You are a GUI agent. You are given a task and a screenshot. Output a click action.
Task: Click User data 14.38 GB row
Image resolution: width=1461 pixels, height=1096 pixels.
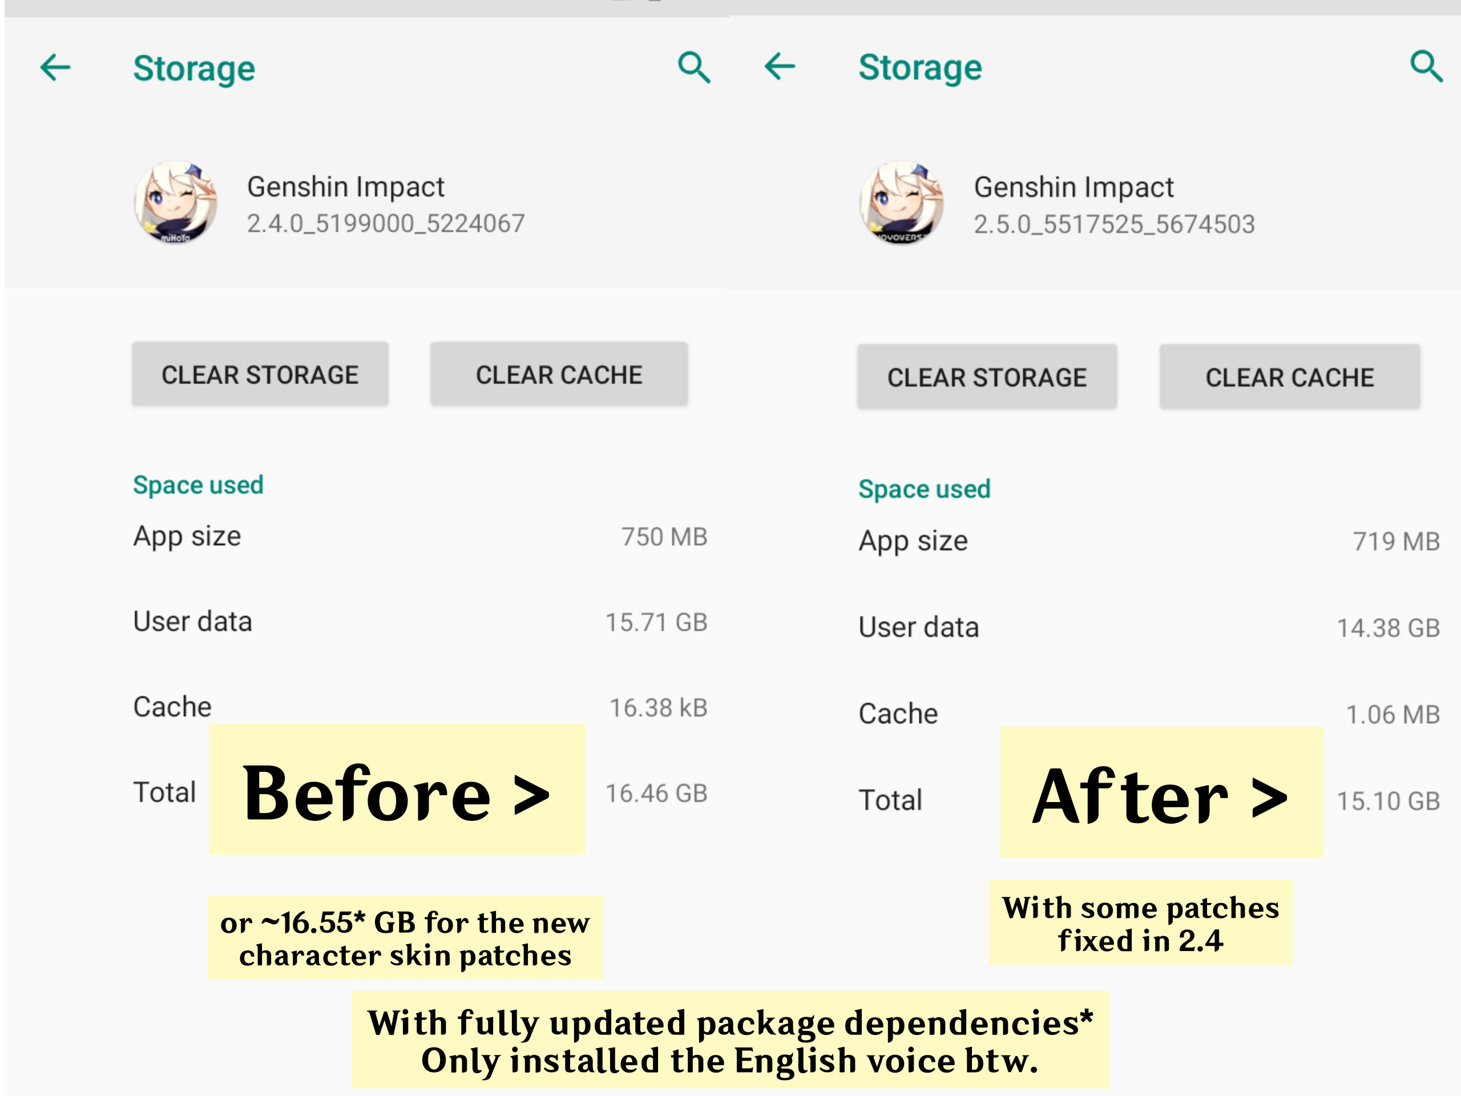pyautogui.click(x=1149, y=627)
